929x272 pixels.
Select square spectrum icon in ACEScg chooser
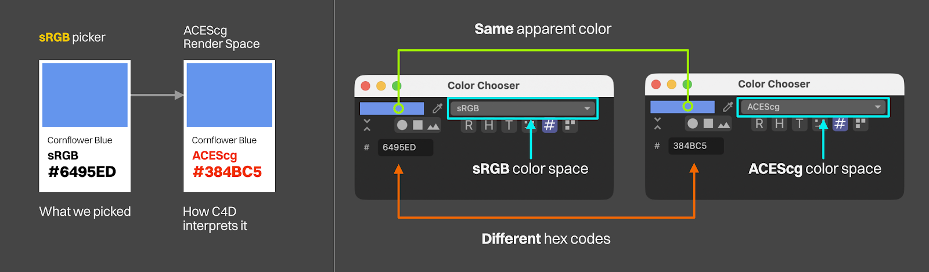coord(708,124)
